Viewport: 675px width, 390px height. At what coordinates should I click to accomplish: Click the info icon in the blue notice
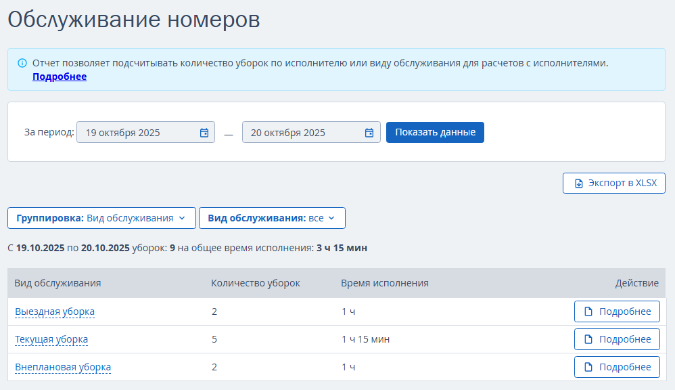(22, 63)
